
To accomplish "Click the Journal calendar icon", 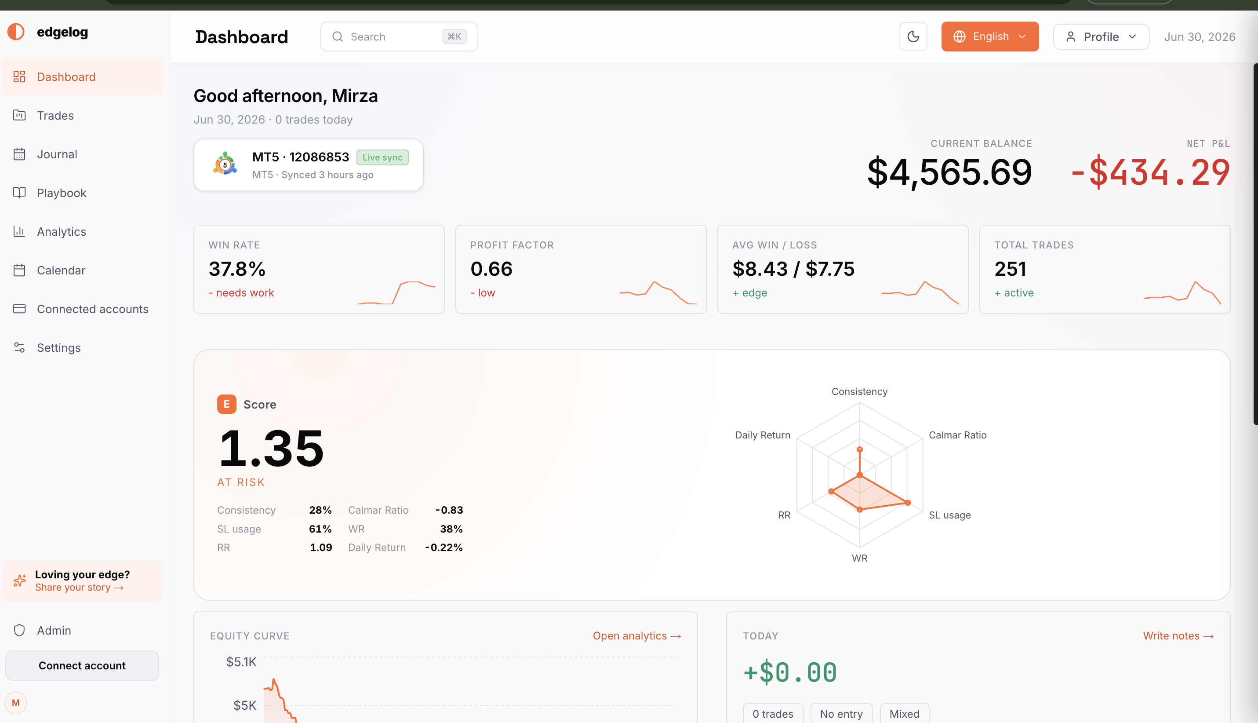I will click(x=19, y=154).
